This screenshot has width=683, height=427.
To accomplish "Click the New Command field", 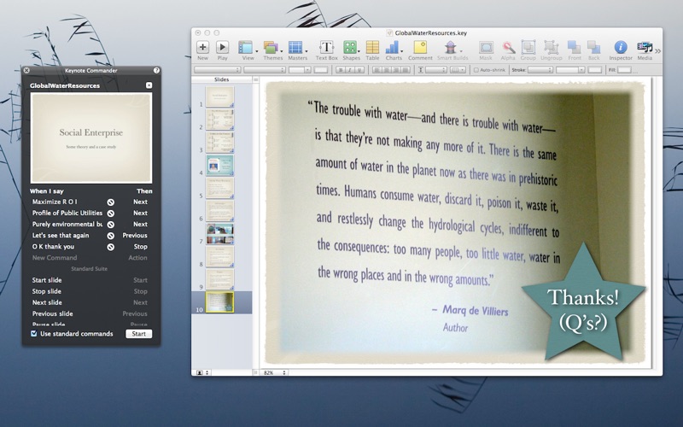I will [55, 258].
